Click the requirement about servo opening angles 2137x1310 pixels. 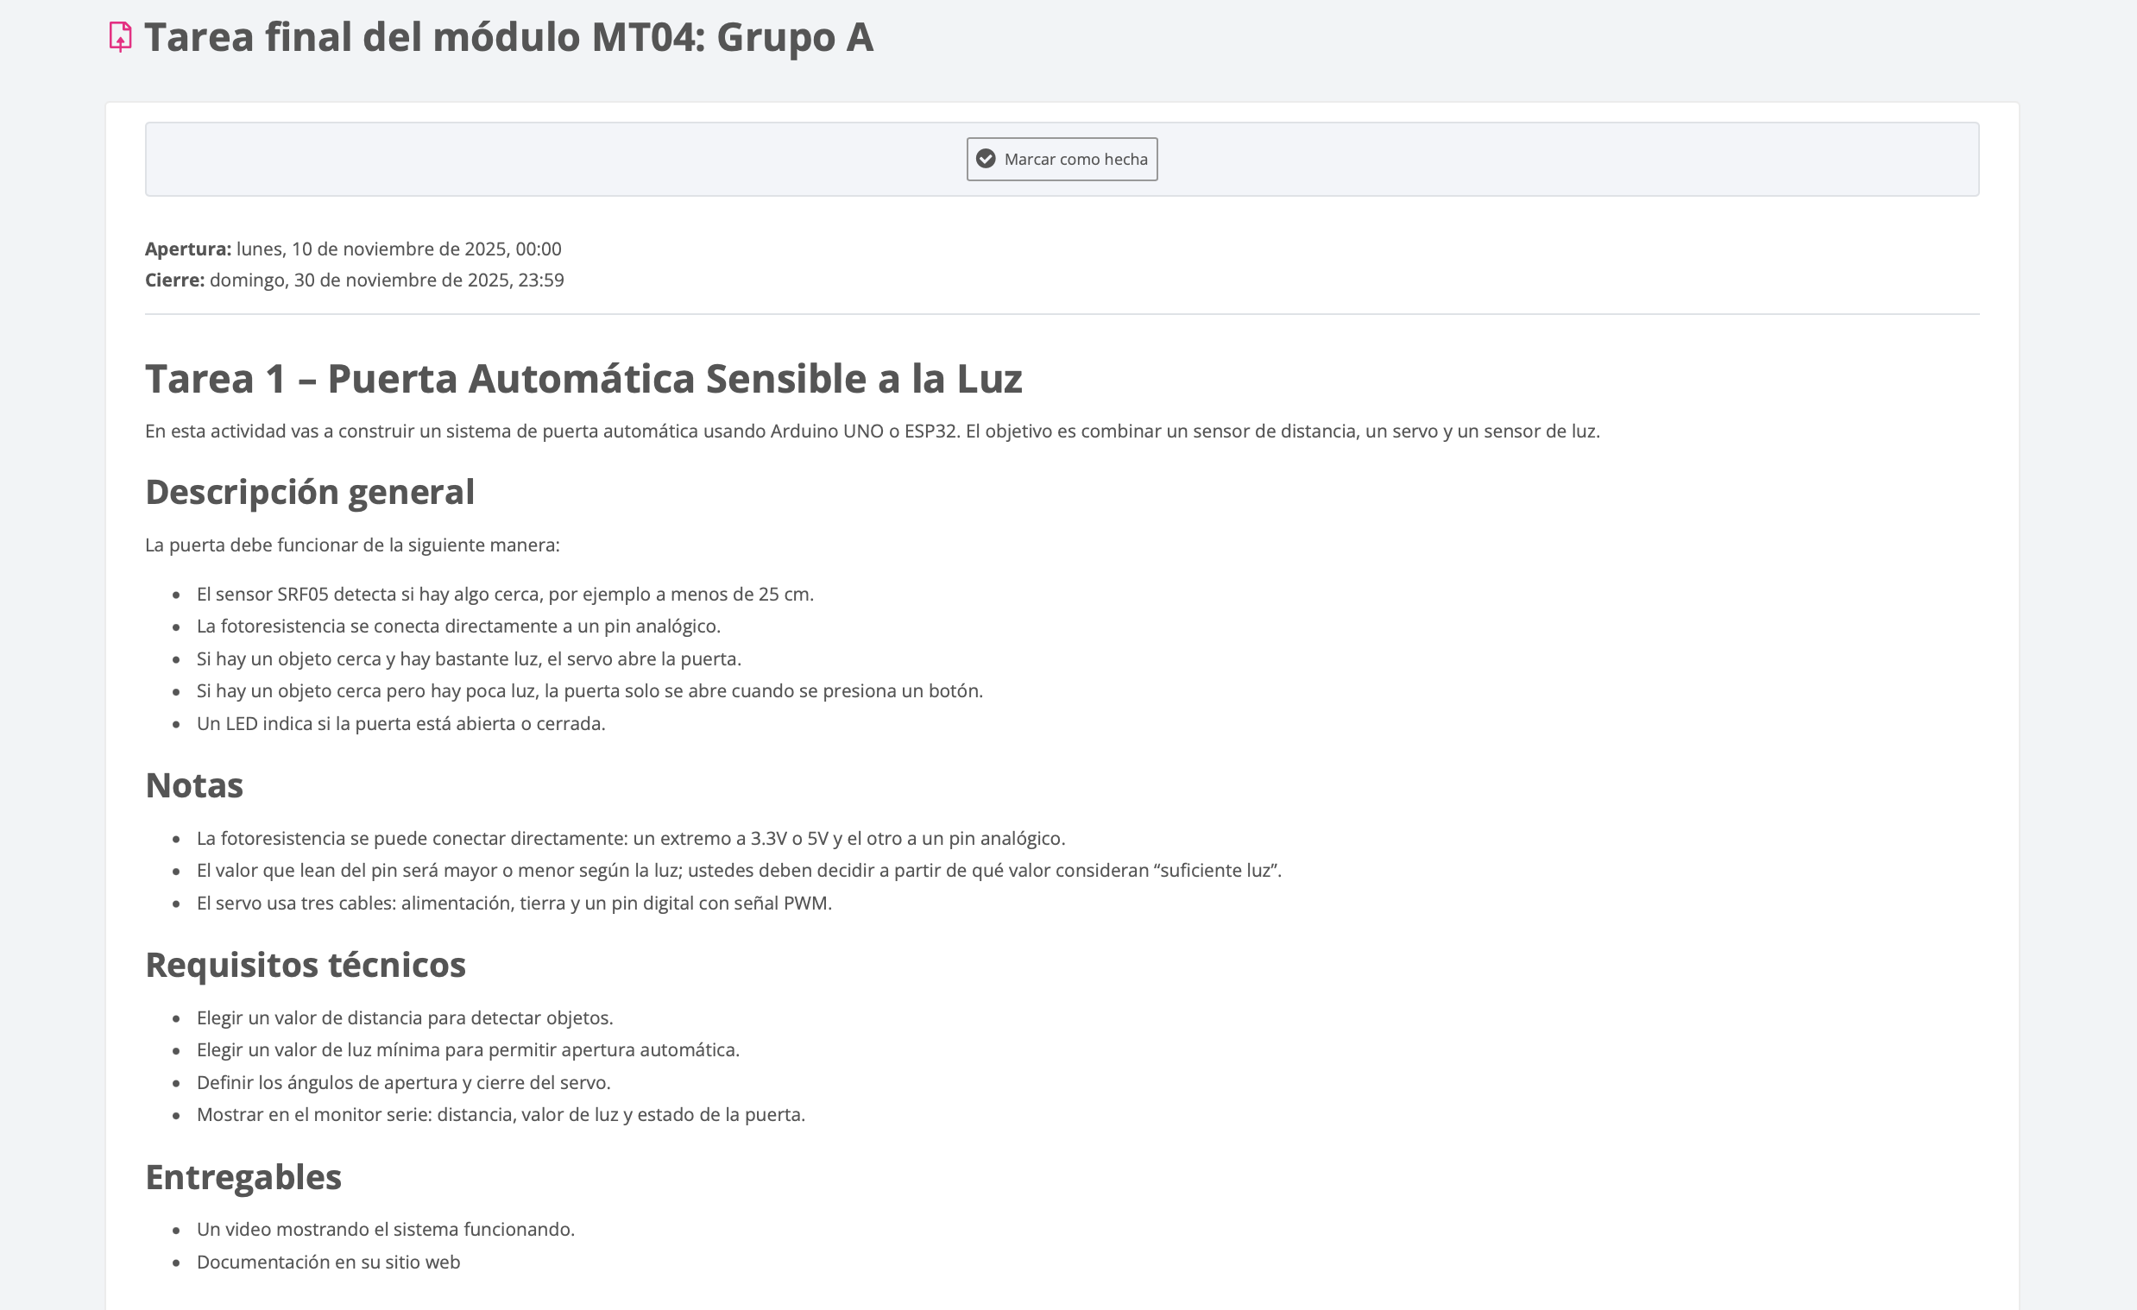point(403,1082)
